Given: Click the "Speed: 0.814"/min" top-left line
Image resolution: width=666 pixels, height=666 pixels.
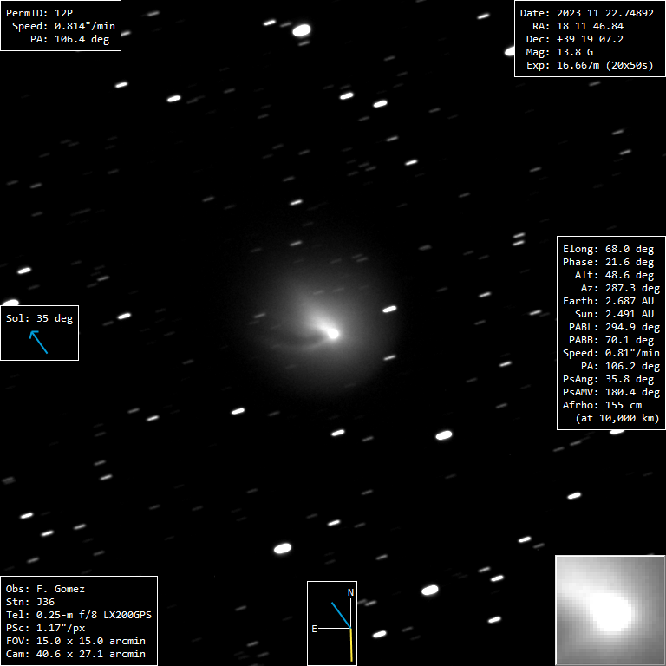Looking at the screenshot, I should coord(63,26).
